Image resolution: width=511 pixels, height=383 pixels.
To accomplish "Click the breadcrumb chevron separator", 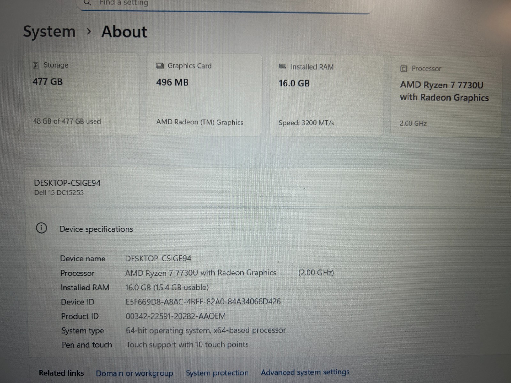I will tap(89, 32).
